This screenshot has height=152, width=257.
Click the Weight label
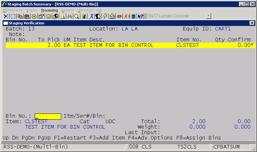pos(149,127)
